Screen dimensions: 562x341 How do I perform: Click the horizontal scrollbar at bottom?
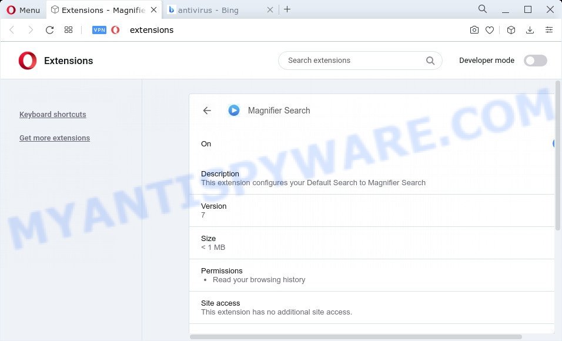tap(356, 337)
